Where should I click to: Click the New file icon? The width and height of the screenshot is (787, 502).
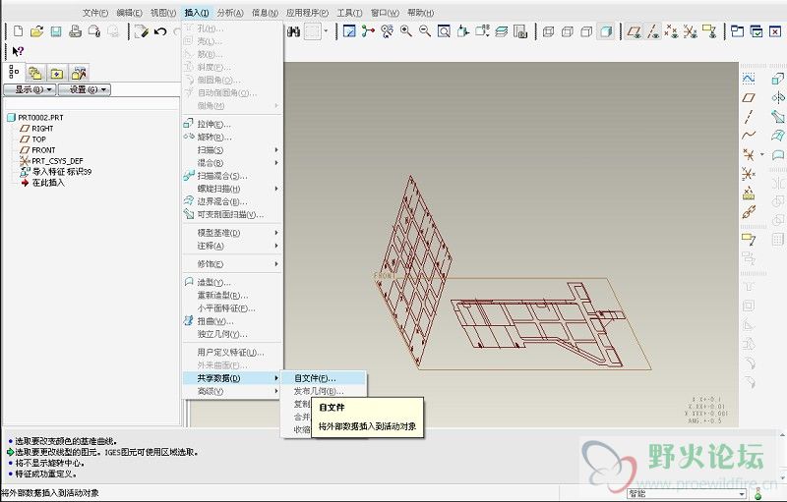coord(18,31)
